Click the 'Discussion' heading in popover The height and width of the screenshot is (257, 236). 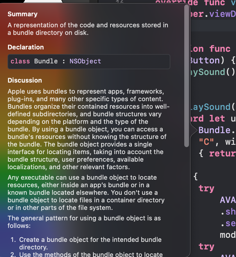pyautogui.click(x=25, y=80)
